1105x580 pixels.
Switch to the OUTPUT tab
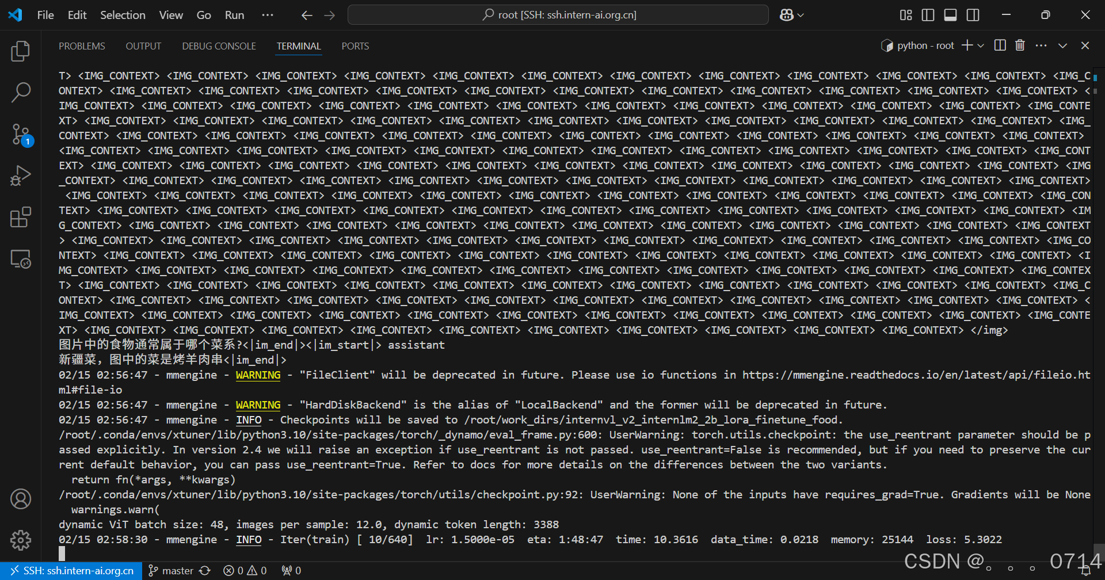[x=143, y=46]
